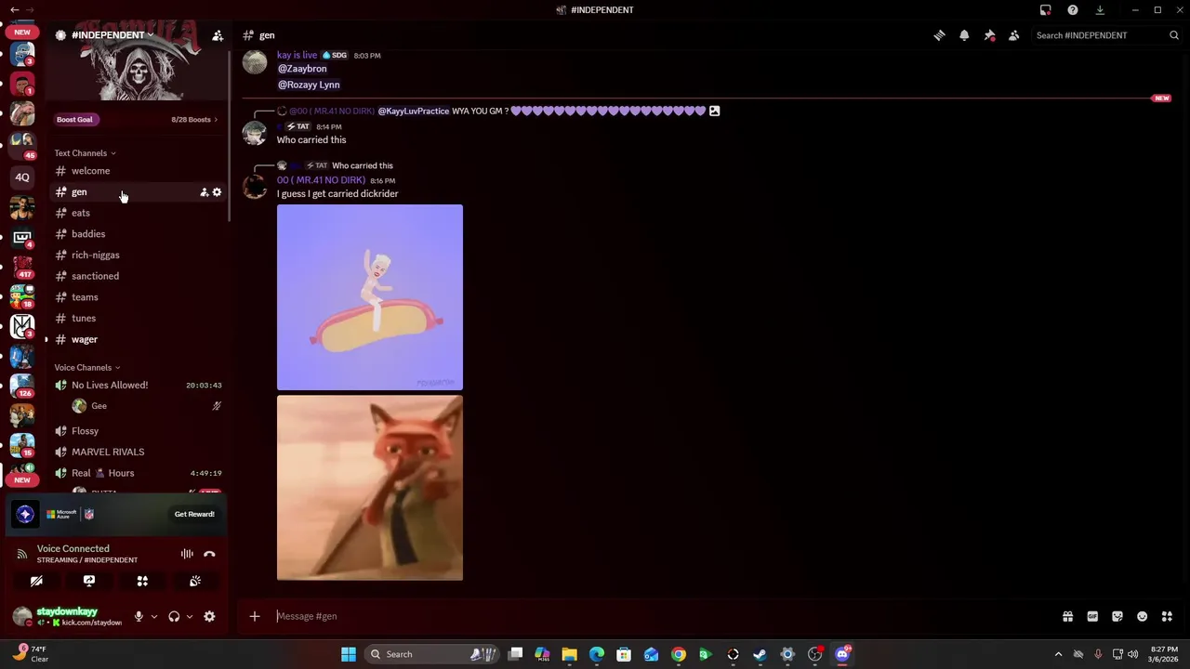
Task: Click create invite icon on gen channel
Action: (x=204, y=192)
